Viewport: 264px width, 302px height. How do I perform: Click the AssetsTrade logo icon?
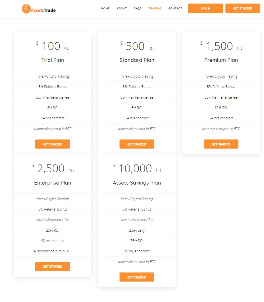tap(26, 9)
